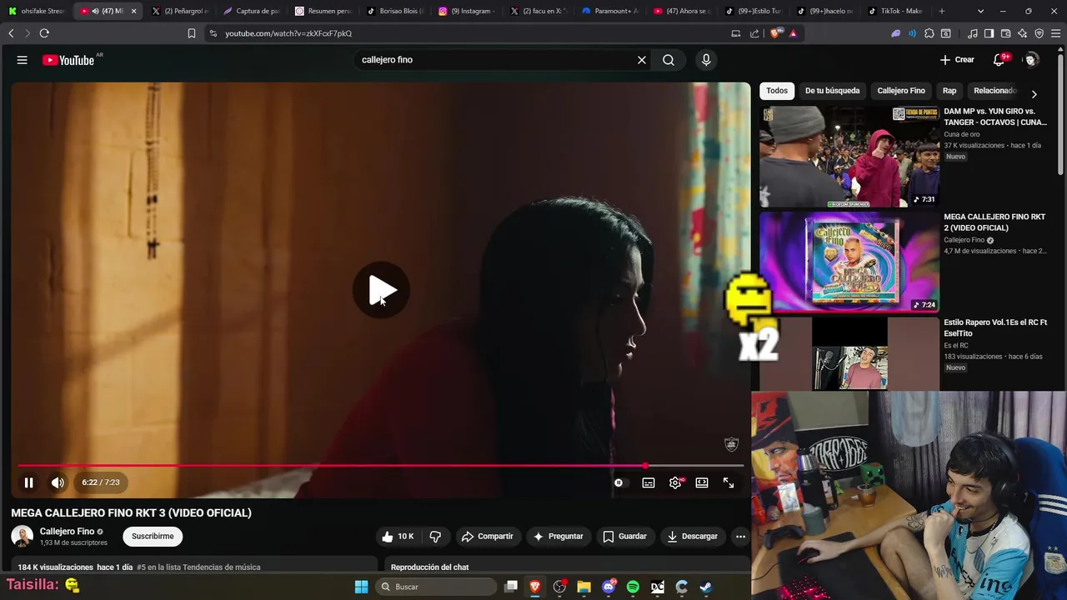
Task: Bookmark this page icon
Action: [x=192, y=33]
